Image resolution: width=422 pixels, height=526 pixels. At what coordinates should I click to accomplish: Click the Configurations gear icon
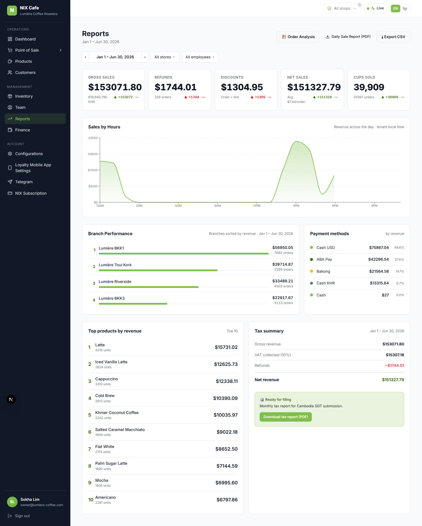coord(10,154)
